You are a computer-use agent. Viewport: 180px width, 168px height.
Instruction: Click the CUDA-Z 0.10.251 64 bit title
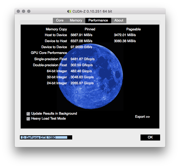coord(92,11)
